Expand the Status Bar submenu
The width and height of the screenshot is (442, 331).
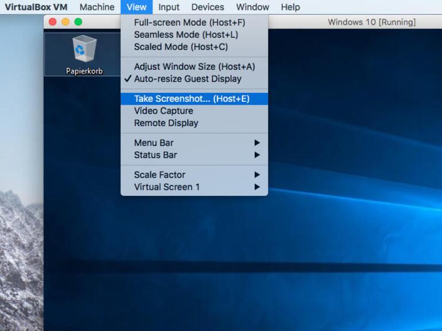point(194,155)
